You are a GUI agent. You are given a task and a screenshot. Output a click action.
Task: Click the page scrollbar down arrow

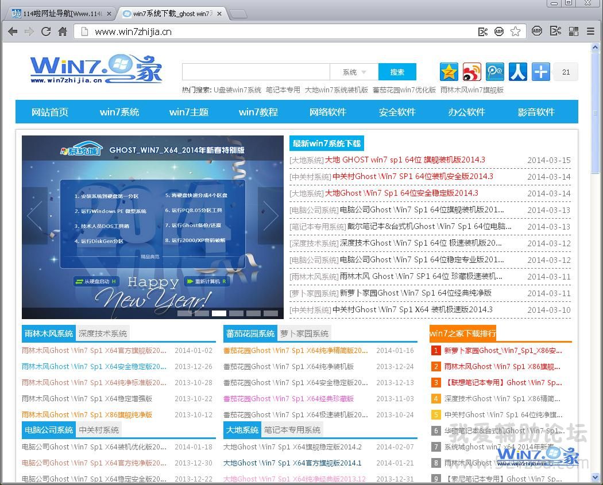point(595,478)
